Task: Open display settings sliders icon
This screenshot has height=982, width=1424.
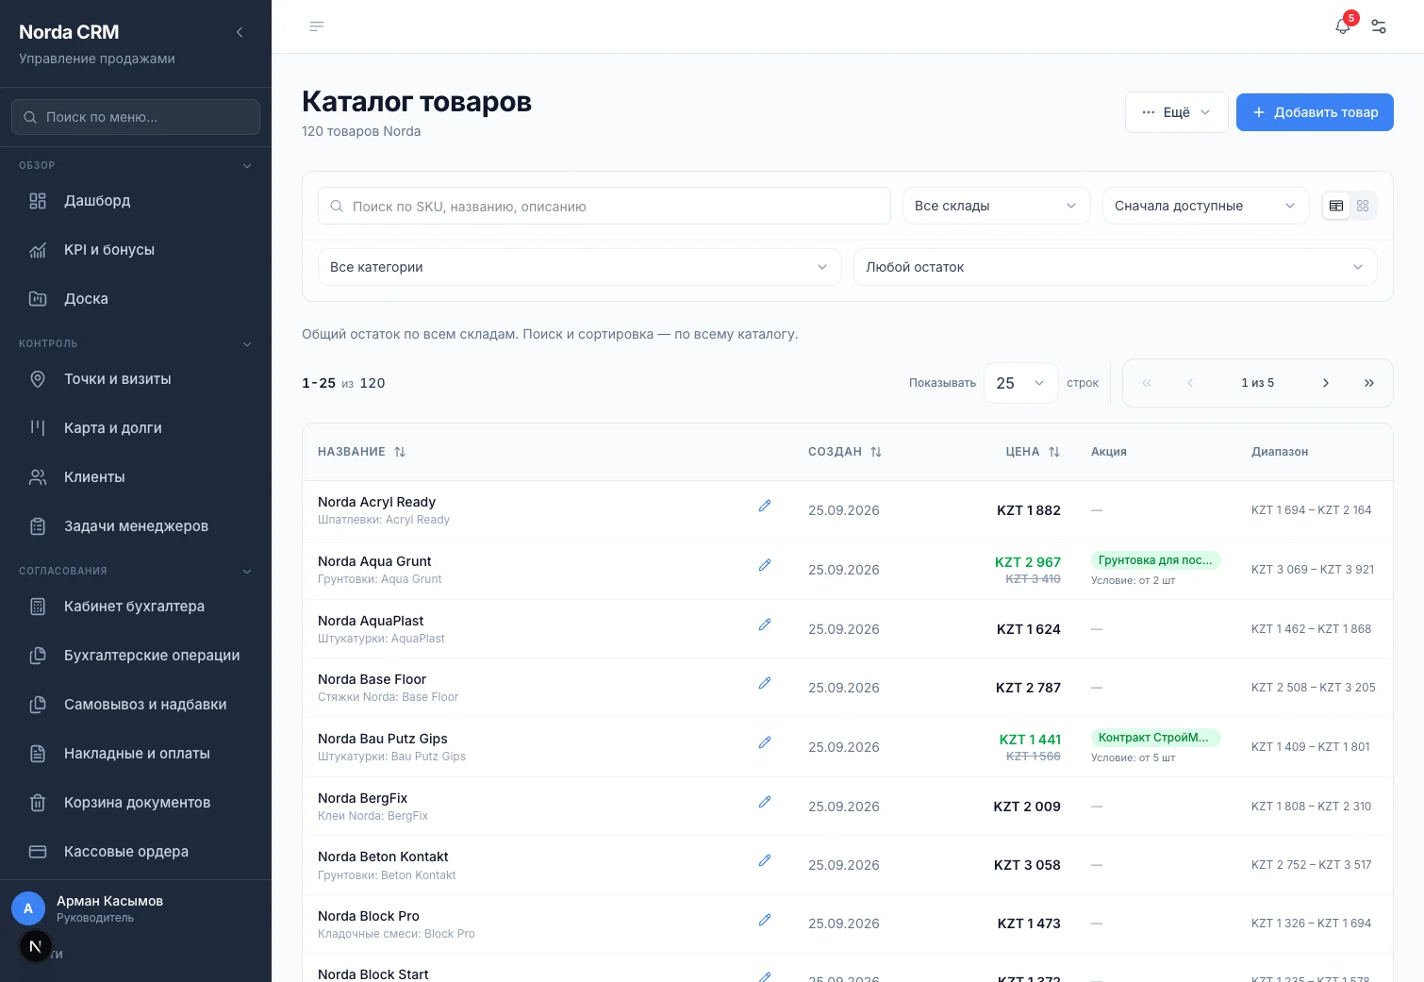Action: pyautogui.click(x=1379, y=26)
